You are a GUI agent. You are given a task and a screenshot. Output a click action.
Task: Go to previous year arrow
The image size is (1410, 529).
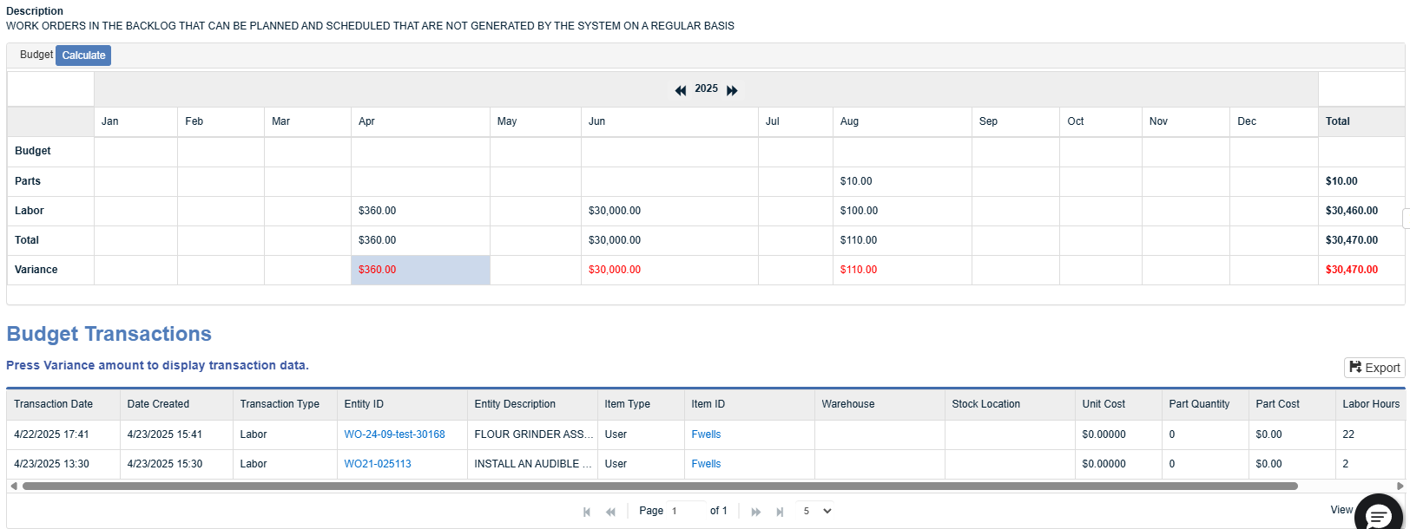point(681,90)
